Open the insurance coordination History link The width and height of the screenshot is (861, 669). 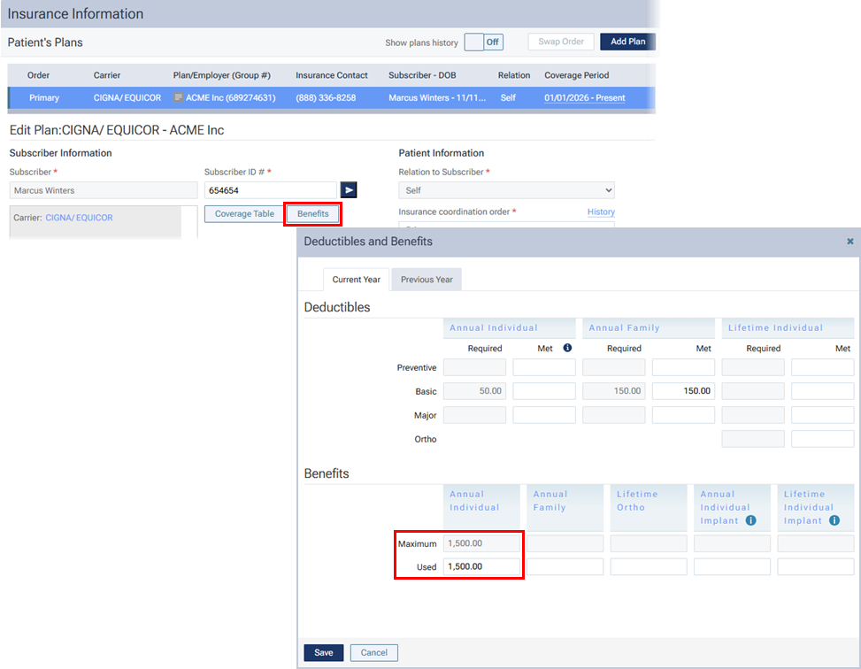click(x=601, y=212)
